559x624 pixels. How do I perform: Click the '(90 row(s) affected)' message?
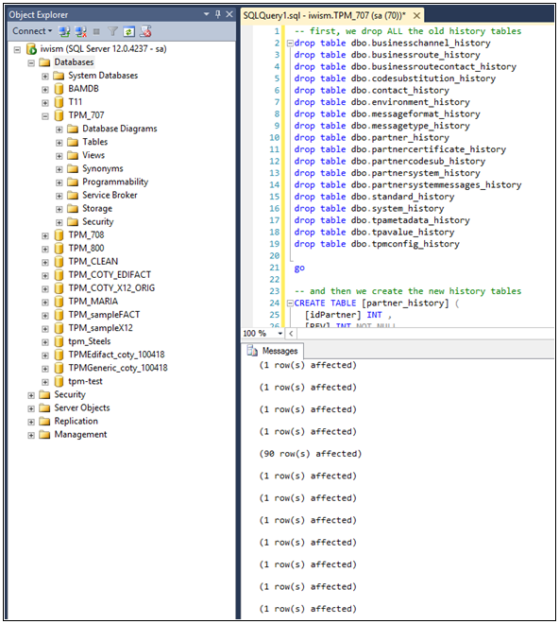coord(310,454)
